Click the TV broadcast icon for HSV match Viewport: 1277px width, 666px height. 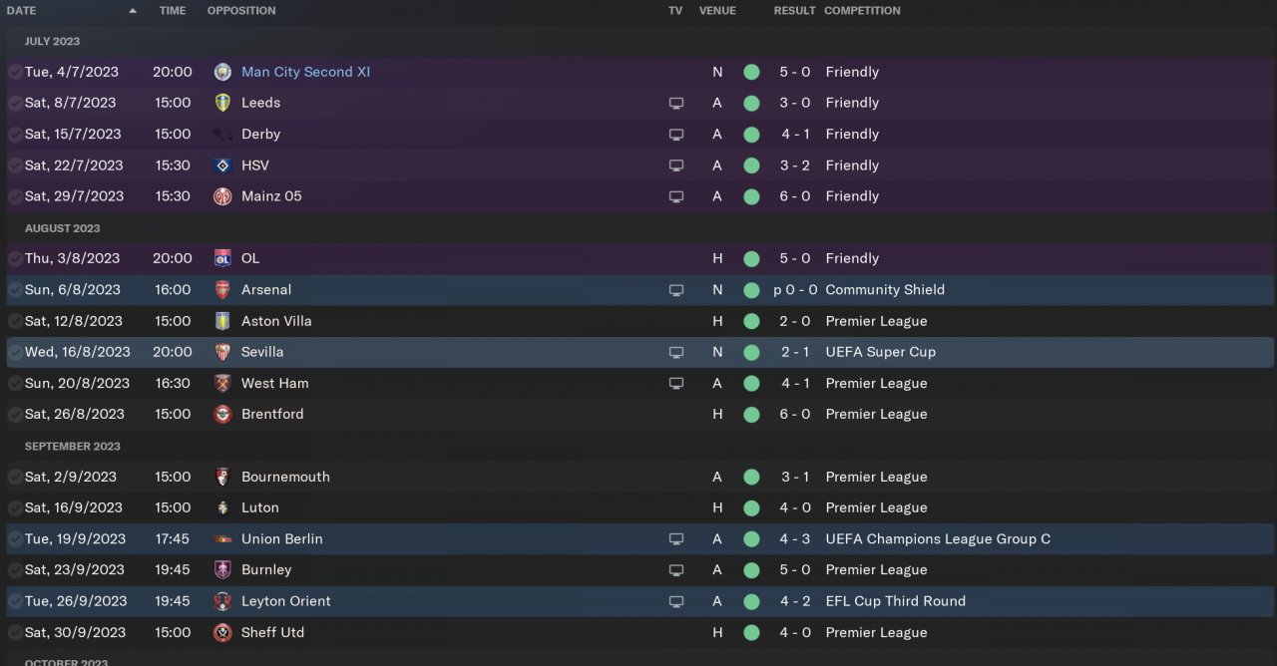click(x=676, y=166)
